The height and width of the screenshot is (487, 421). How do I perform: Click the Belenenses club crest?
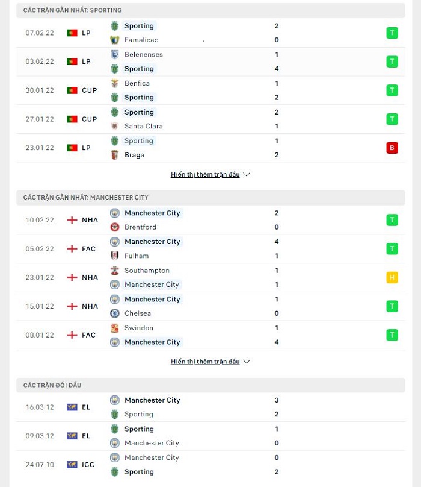pyautogui.click(x=115, y=54)
